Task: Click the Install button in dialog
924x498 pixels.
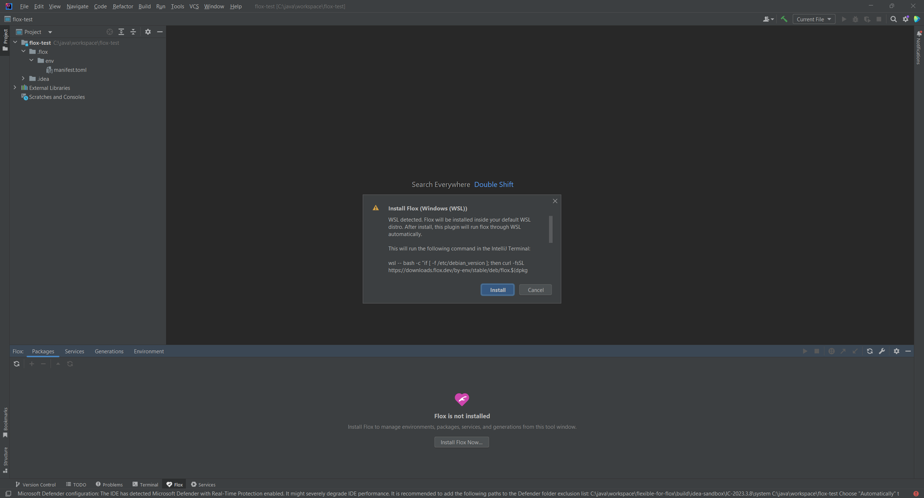Action: [498, 290]
